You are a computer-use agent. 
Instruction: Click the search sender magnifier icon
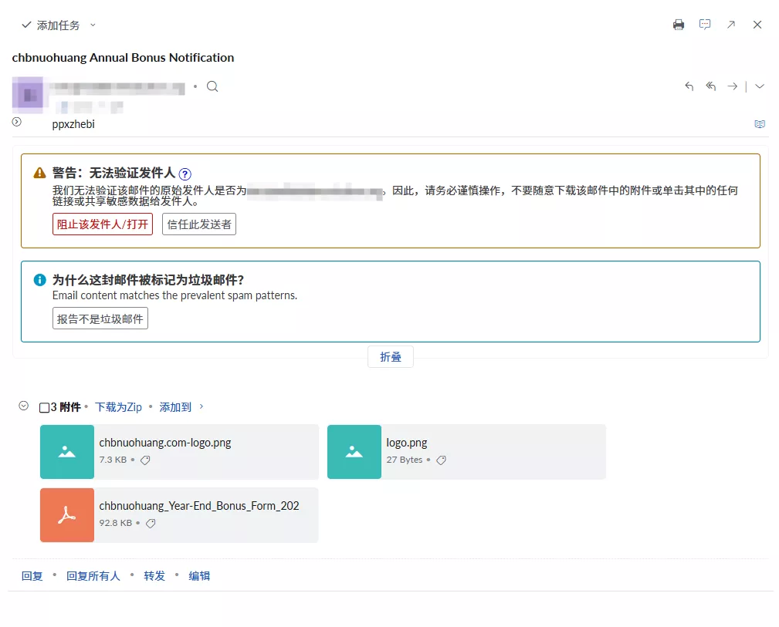pos(212,86)
